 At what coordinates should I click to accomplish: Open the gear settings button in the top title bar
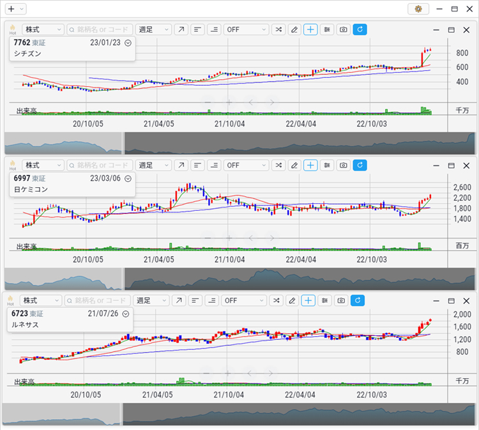(418, 9)
